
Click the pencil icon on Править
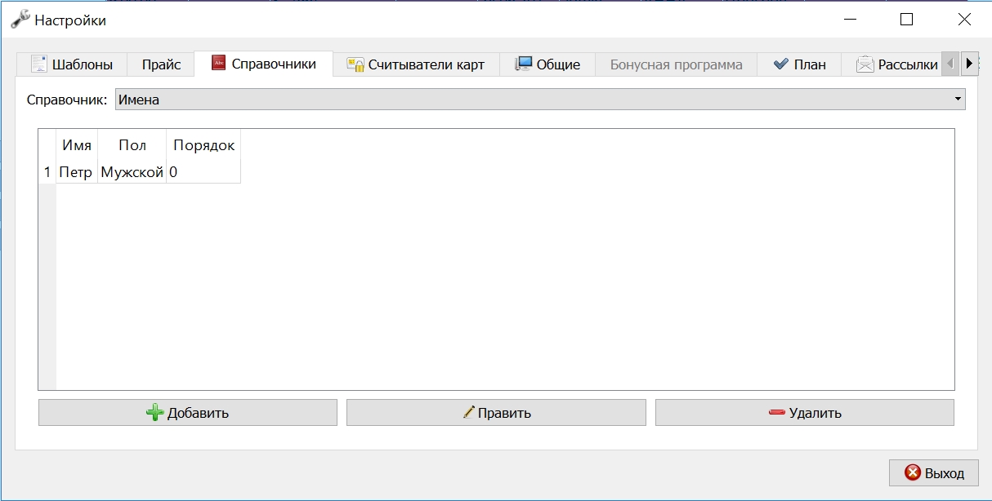pos(468,413)
